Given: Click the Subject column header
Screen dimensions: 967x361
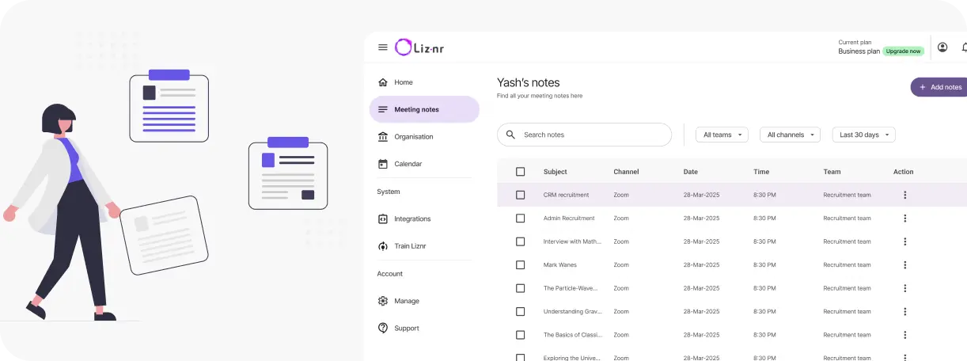Looking at the screenshot, I should click(555, 172).
